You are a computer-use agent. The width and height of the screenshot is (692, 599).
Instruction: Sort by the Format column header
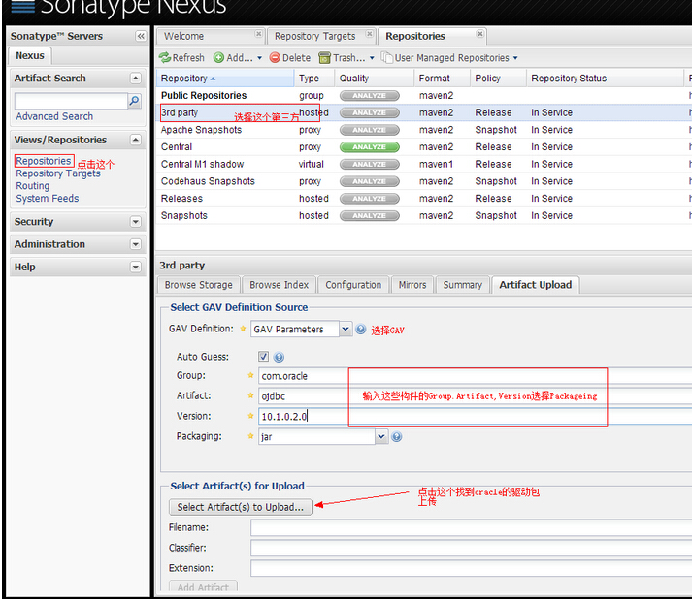click(443, 78)
